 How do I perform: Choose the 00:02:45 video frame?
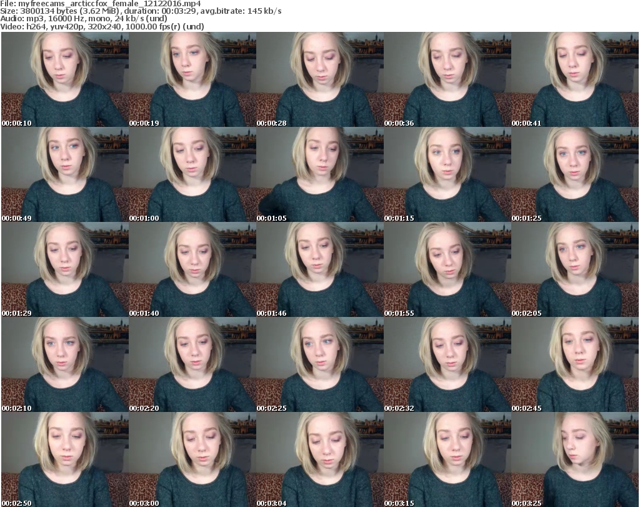(575, 364)
